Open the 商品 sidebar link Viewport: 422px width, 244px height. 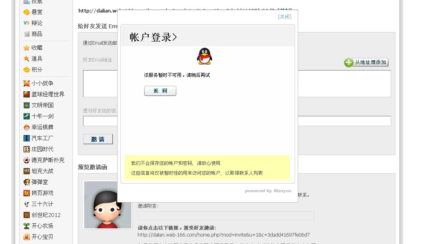37,34
